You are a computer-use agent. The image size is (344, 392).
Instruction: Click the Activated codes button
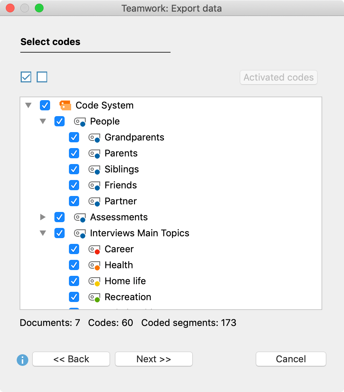(278, 77)
